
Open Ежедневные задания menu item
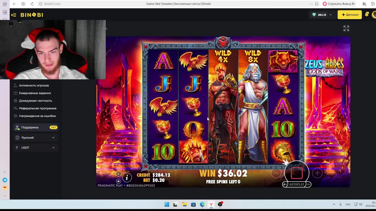[x=35, y=93]
